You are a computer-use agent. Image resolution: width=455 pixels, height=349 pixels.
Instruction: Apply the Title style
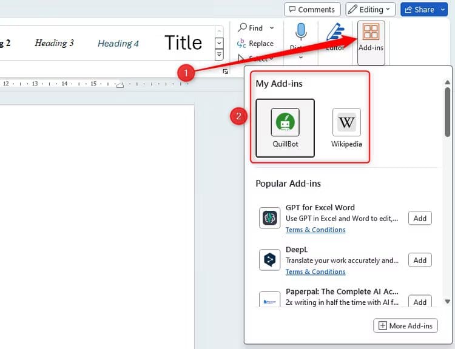point(183,42)
